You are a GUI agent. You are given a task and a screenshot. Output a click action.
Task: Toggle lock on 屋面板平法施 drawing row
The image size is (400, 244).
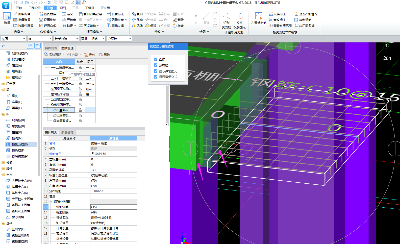tap(80, 94)
